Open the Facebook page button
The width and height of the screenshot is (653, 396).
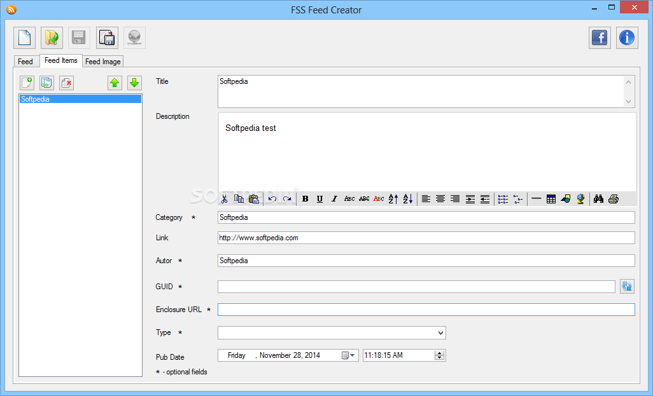click(600, 38)
